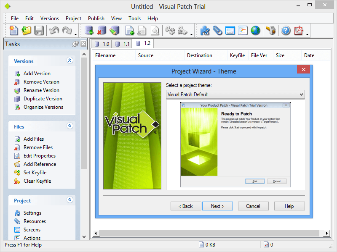Open the Help question mark toolbar icon
The height and width of the screenshot is (252, 337).
tap(286, 30)
